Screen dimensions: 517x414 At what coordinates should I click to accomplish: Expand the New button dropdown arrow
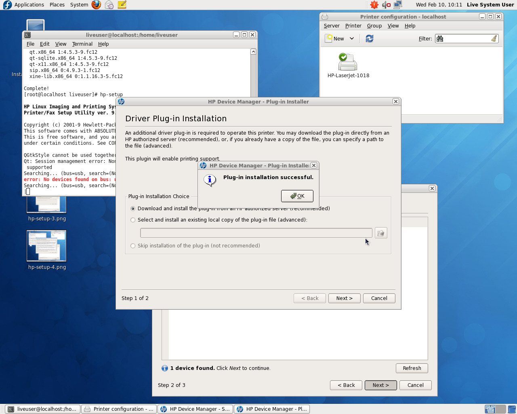[x=352, y=38]
